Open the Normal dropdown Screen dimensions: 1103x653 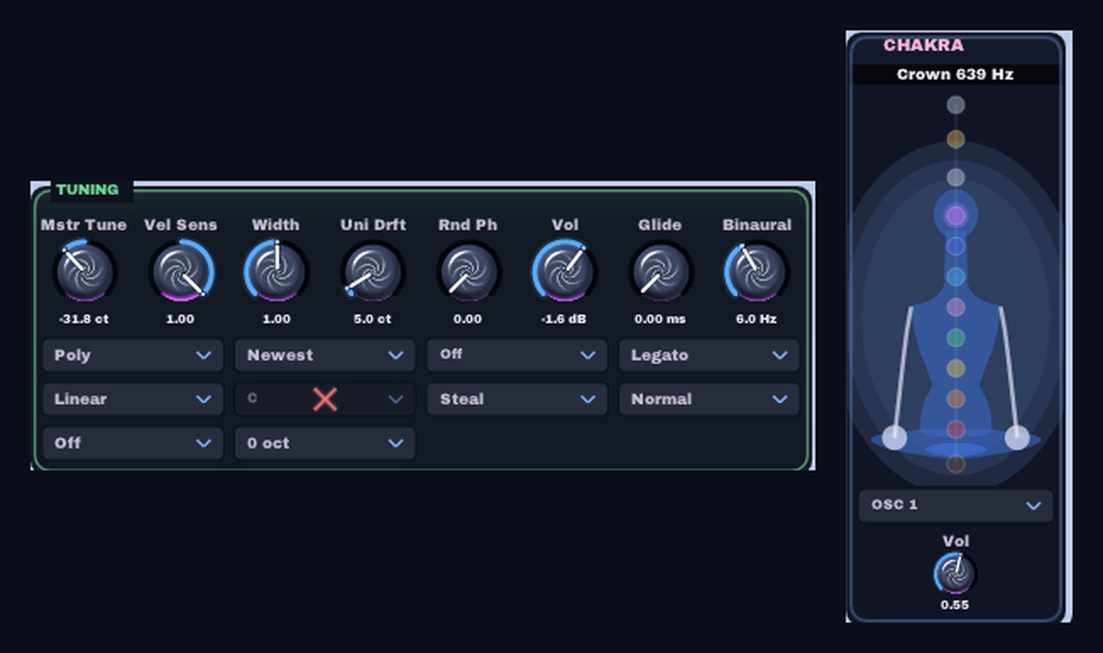(709, 399)
